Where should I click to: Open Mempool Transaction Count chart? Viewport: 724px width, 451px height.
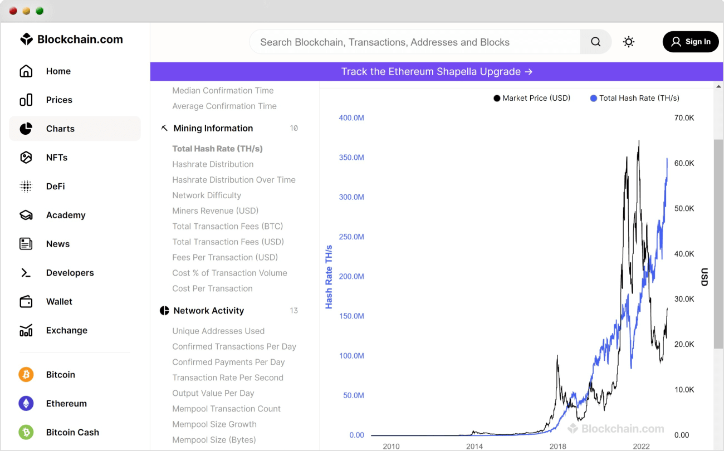pyautogui.click(x=226, y=409)
